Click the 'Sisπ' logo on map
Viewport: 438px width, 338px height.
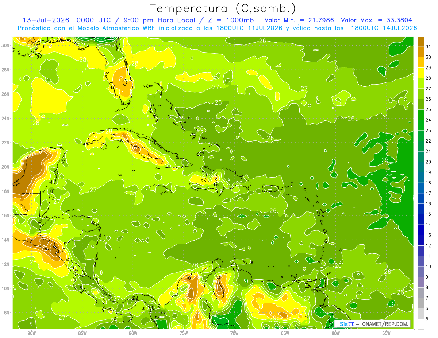pos(347,324)
